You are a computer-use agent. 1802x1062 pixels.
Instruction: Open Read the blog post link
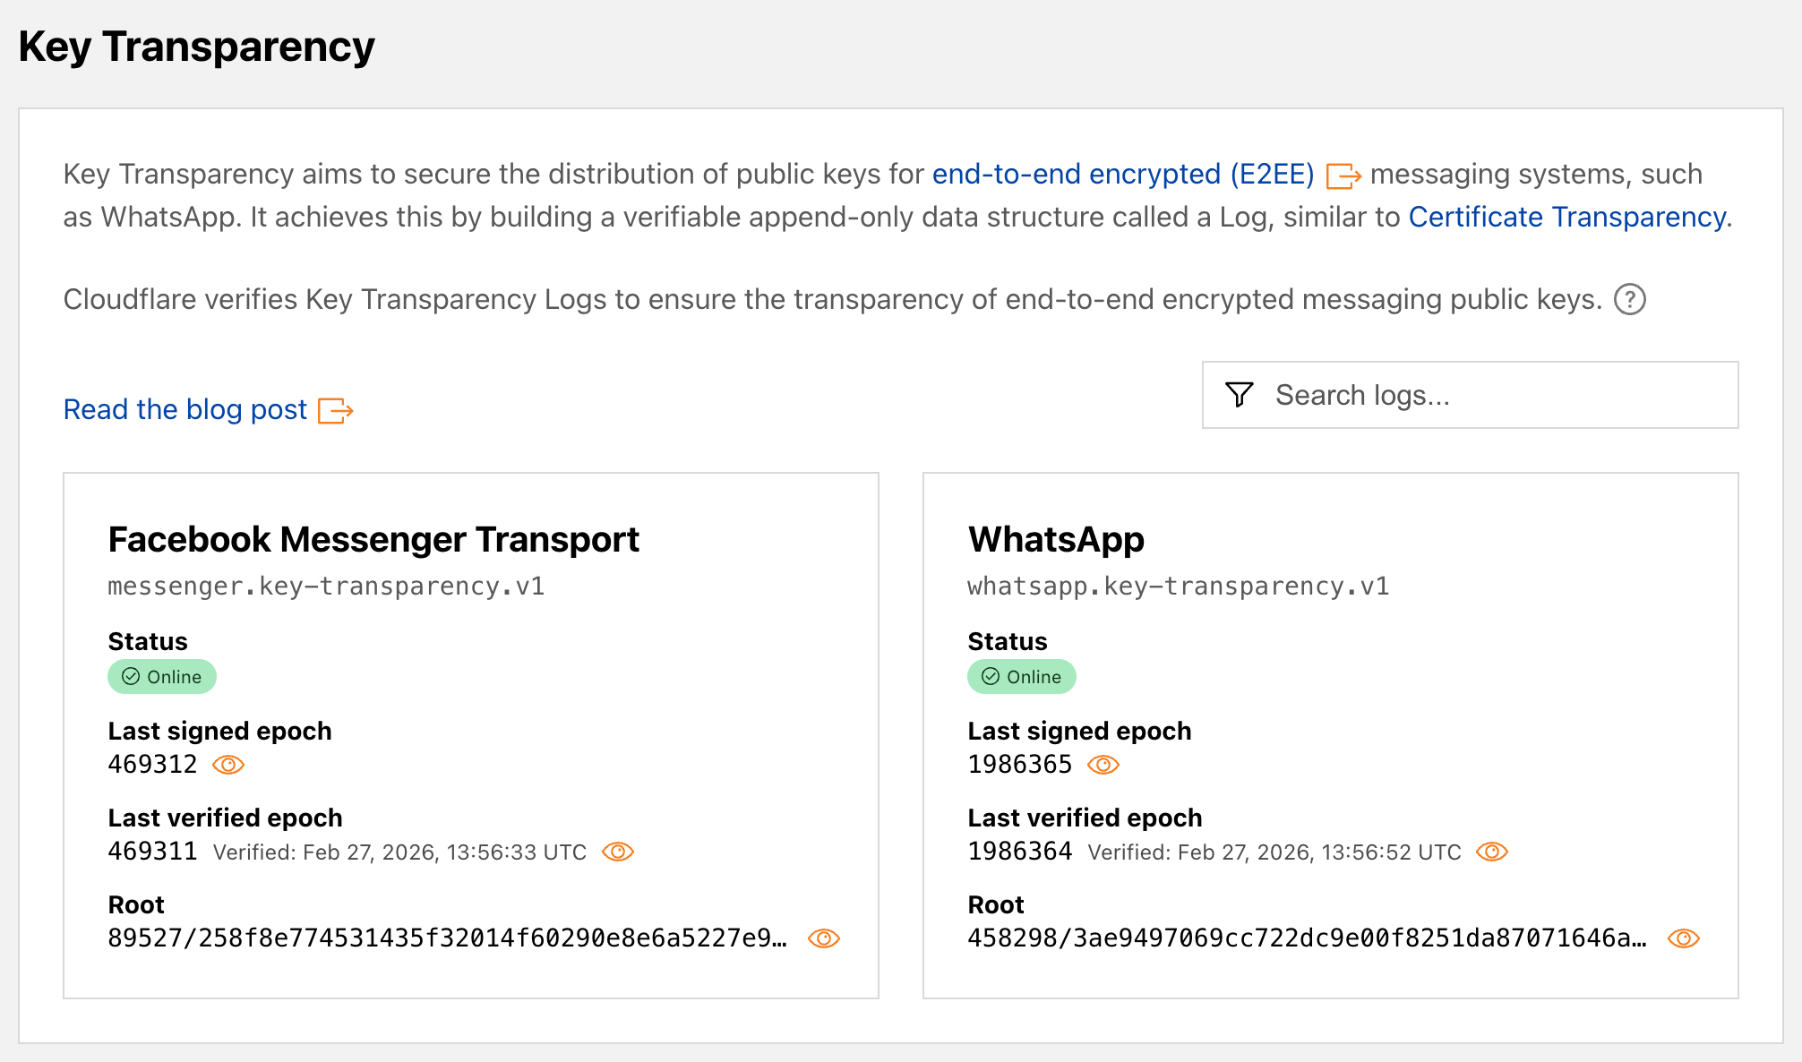point(184,409)
